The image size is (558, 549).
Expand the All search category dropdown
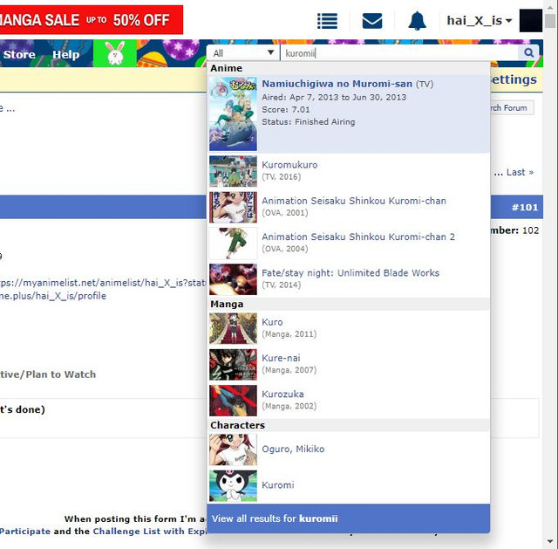point(243,53)
